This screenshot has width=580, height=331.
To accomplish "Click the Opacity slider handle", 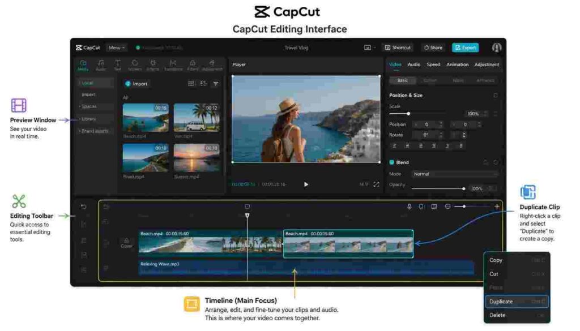I will point(463,189).
